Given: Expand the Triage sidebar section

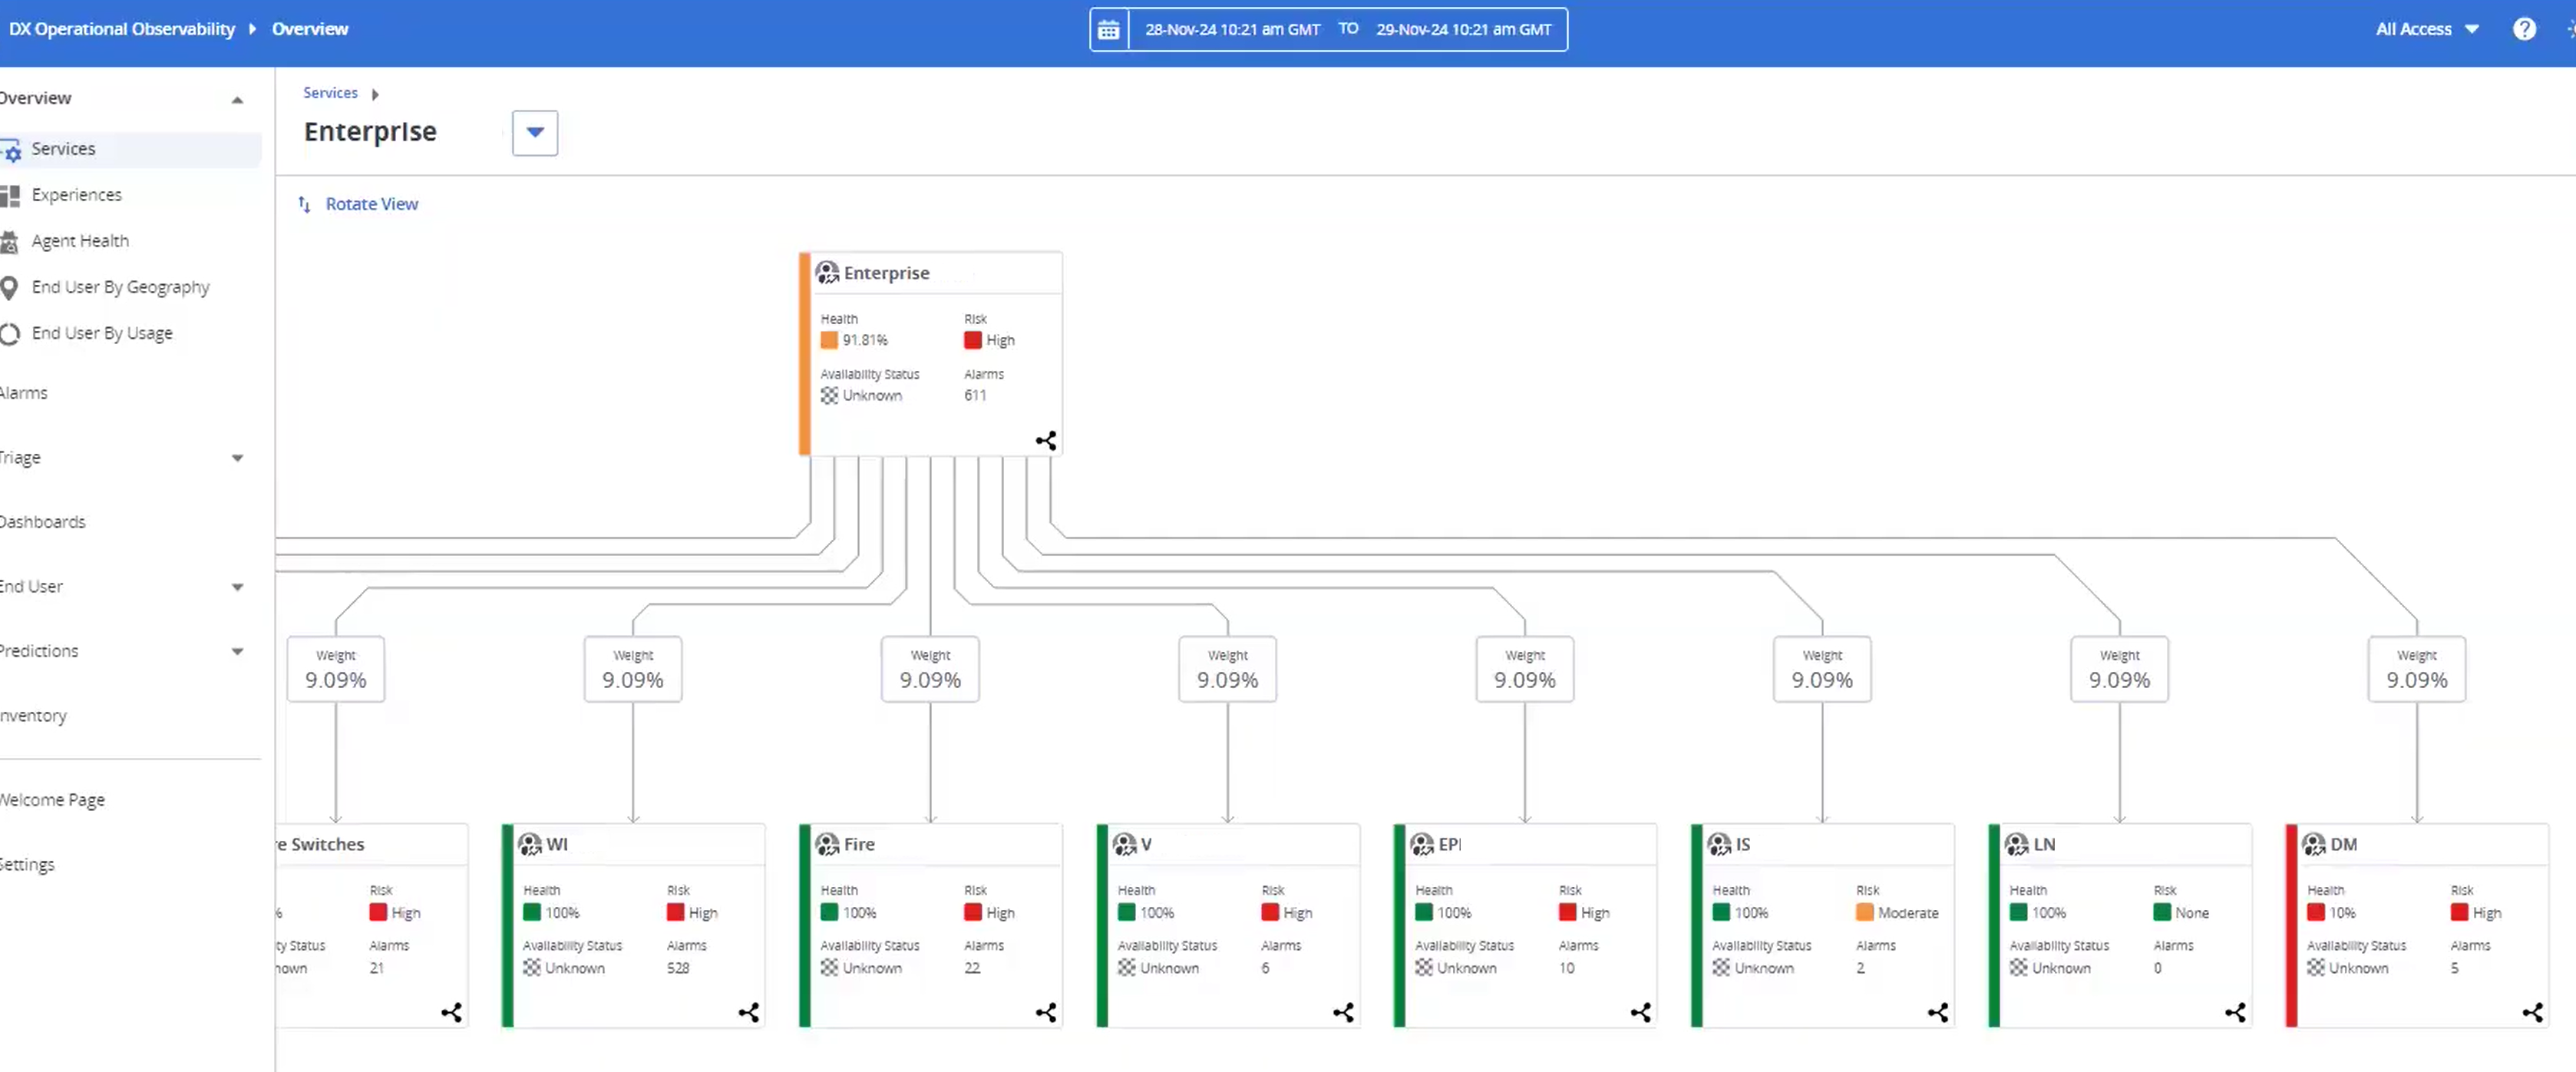Looking at the screenshot, I should pos(237,458).
